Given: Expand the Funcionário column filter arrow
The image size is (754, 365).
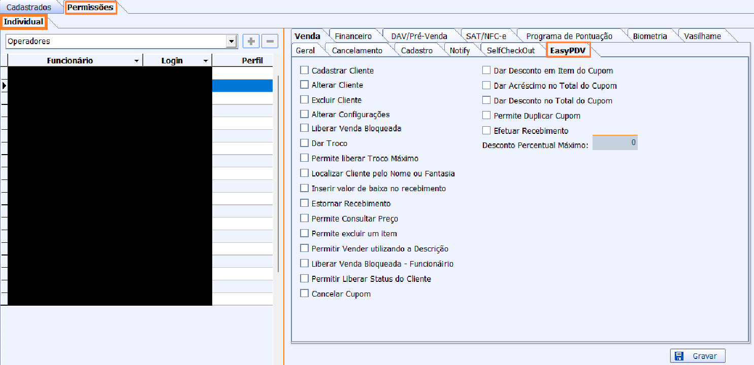Looking at the screenshot, I should (137, 61).
